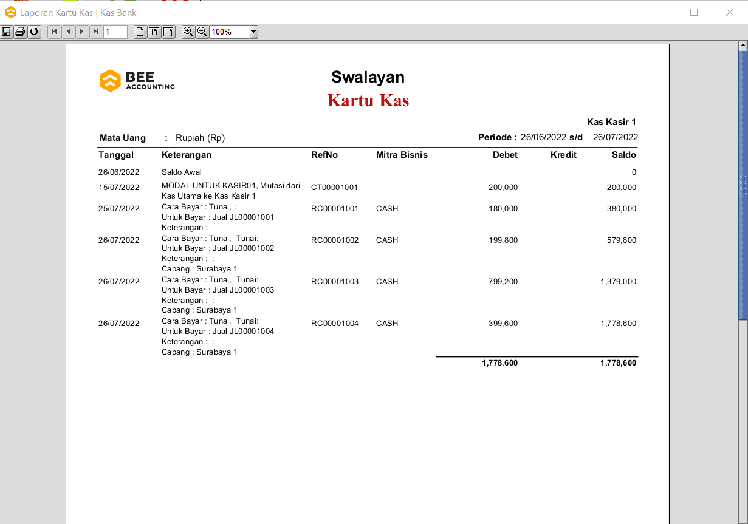Viewport: 748px width, 524px height.
Task: Go to the next report page
Action: pos(82,32)
